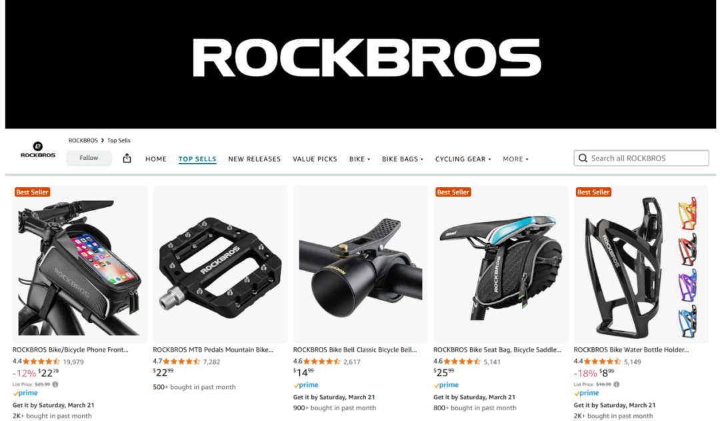Viewport: 720px width, 421px height.
Task: Open the CYCLING GEAR dropdown
Action: coord(463,159)
